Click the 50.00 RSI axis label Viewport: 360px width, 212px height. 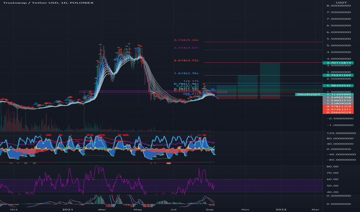click(x=333, y=186)
